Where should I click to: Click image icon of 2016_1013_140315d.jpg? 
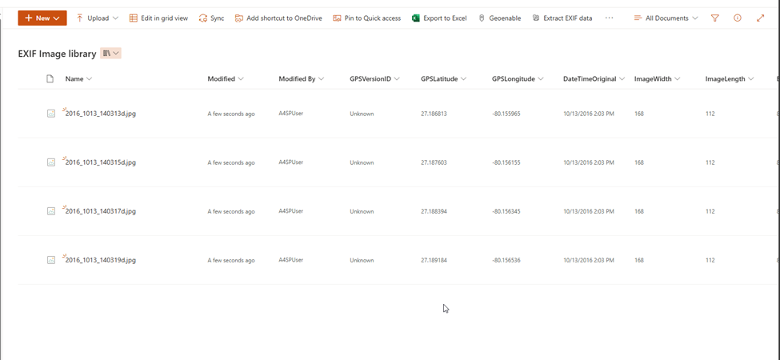coord(50,162)
